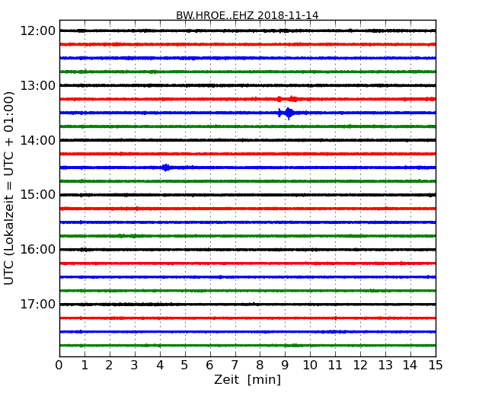Click the large blue seismic burst near minute 9
The image size is (495, 396).
click(288, 113)
